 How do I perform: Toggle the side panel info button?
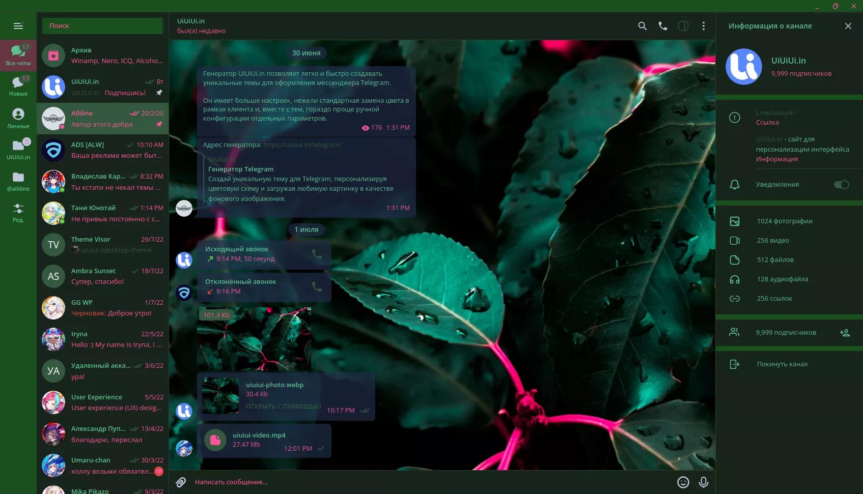coord(683,26)
